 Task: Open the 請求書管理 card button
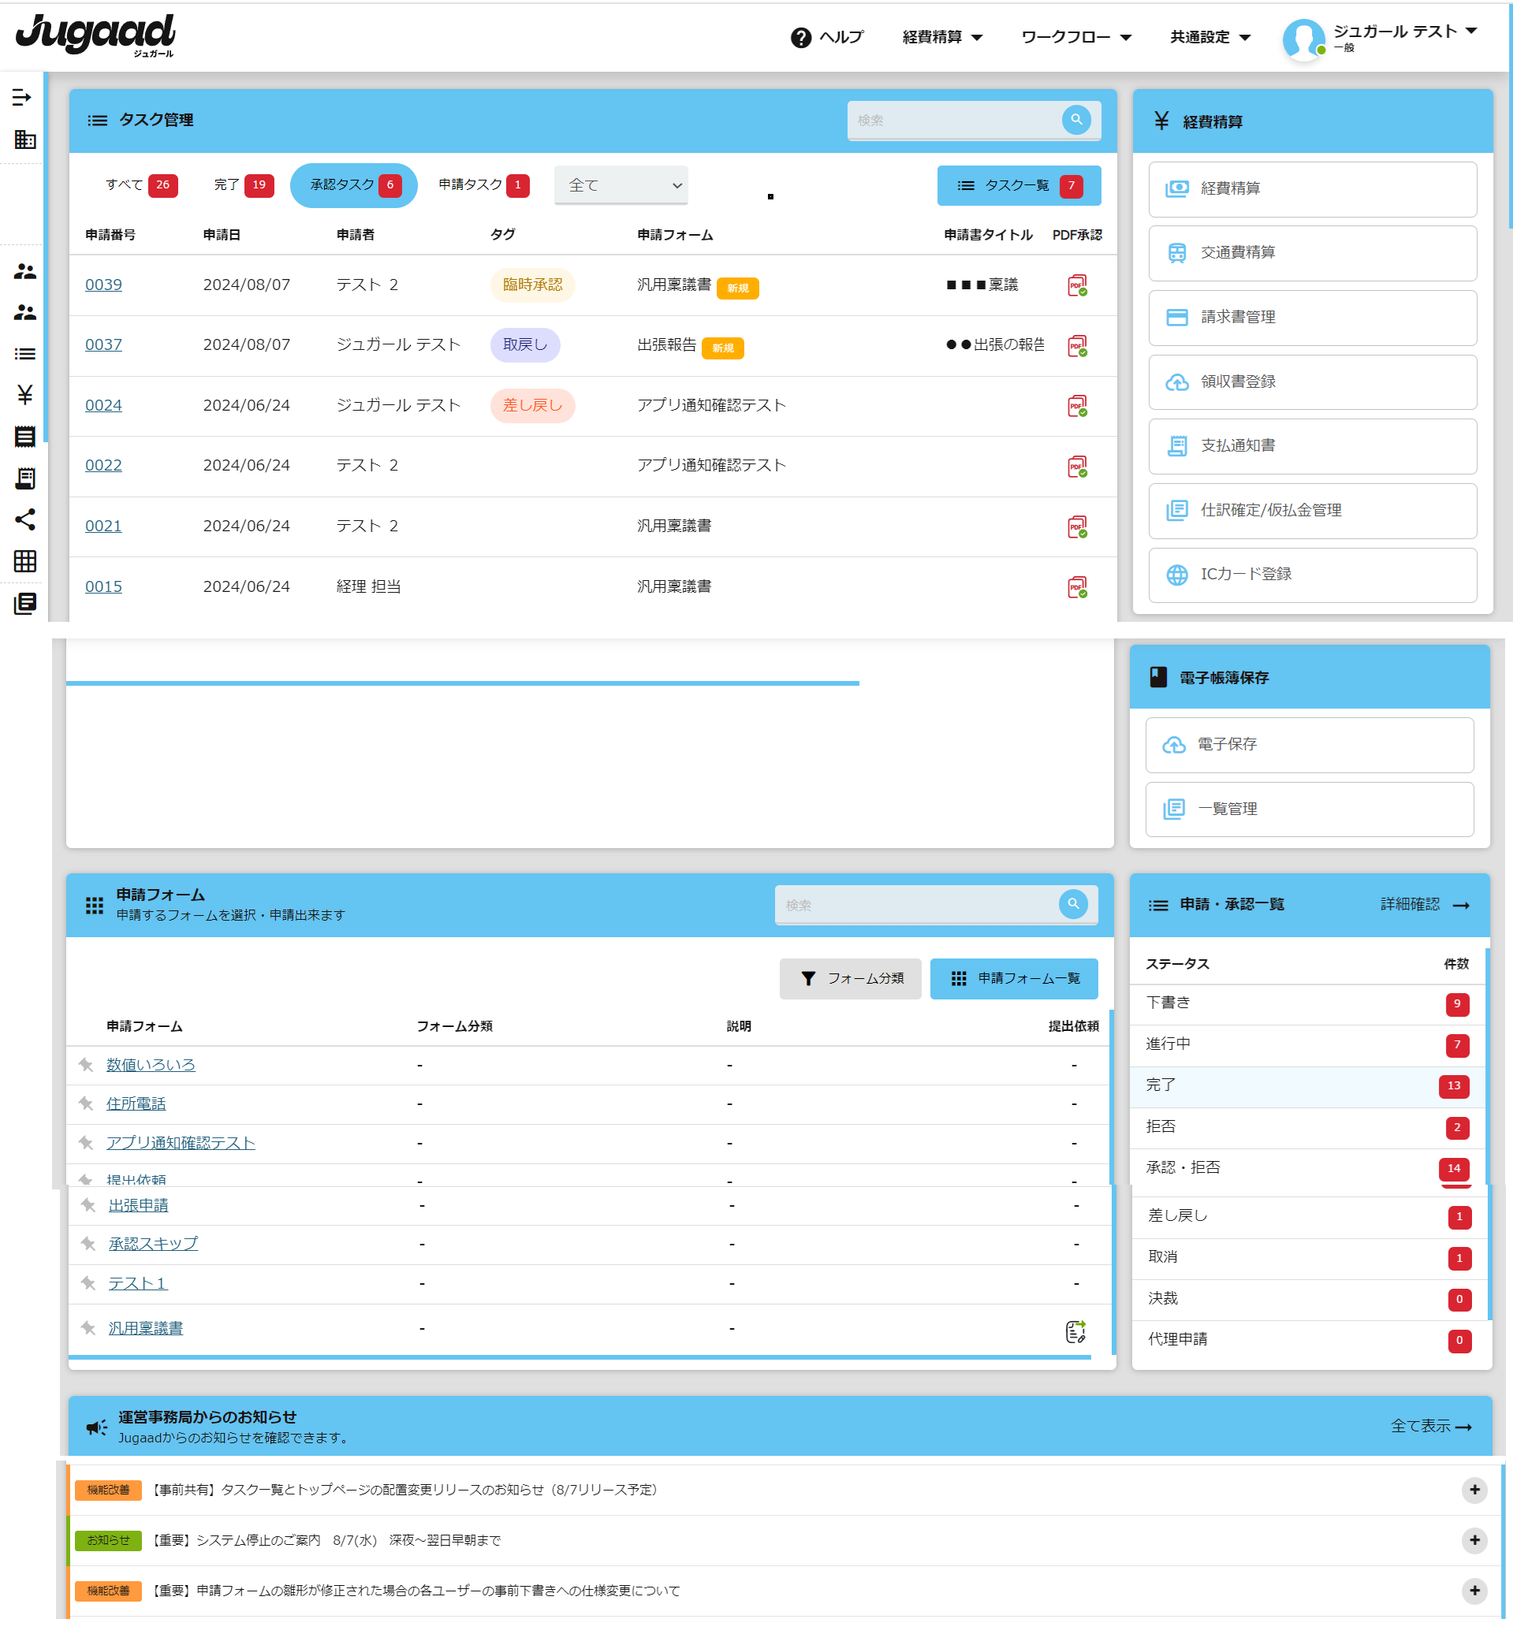pos(1312,318)
